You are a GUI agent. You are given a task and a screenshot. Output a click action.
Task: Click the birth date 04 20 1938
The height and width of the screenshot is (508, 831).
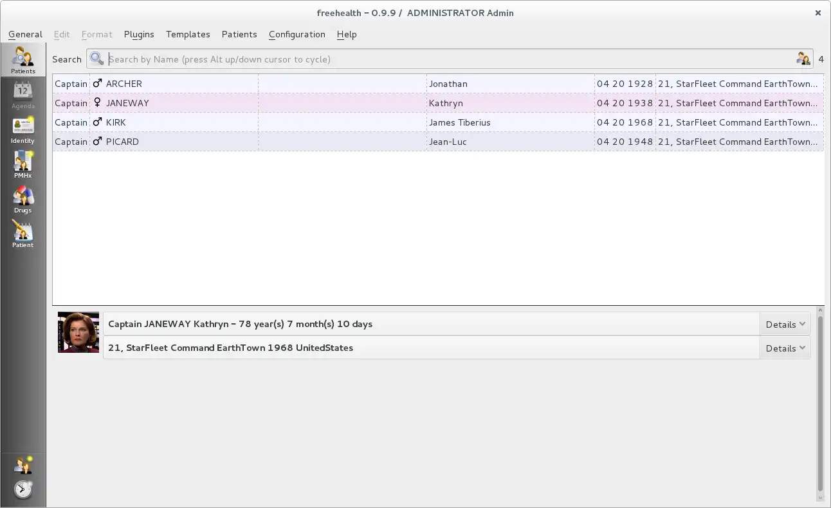pyautogui.click(x=625, y=103)
